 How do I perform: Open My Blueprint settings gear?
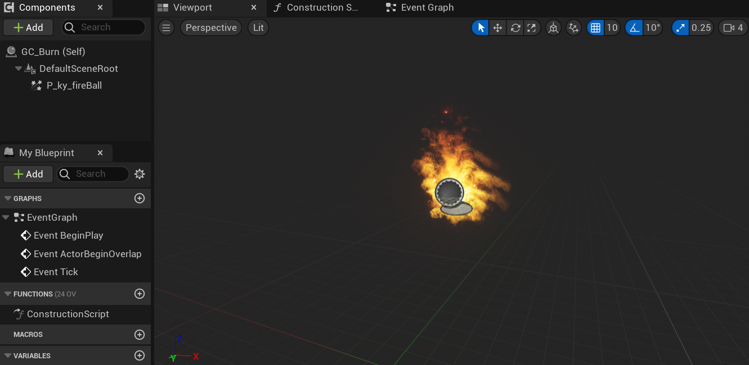[140, 174]
